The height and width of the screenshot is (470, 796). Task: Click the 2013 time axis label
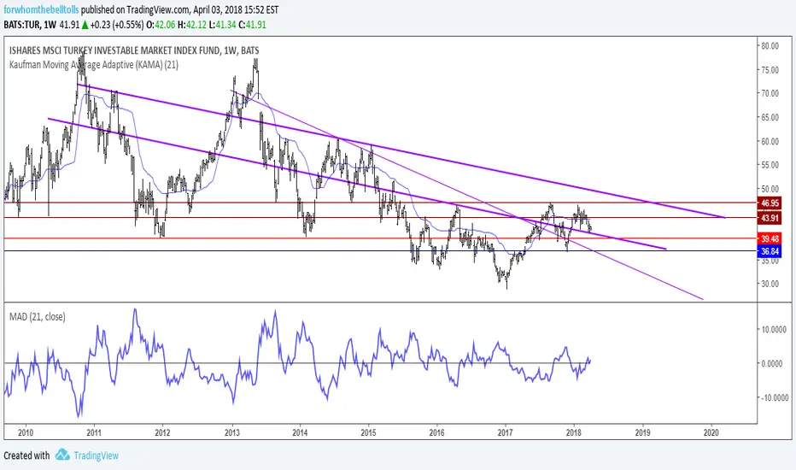tap(232, 432)
